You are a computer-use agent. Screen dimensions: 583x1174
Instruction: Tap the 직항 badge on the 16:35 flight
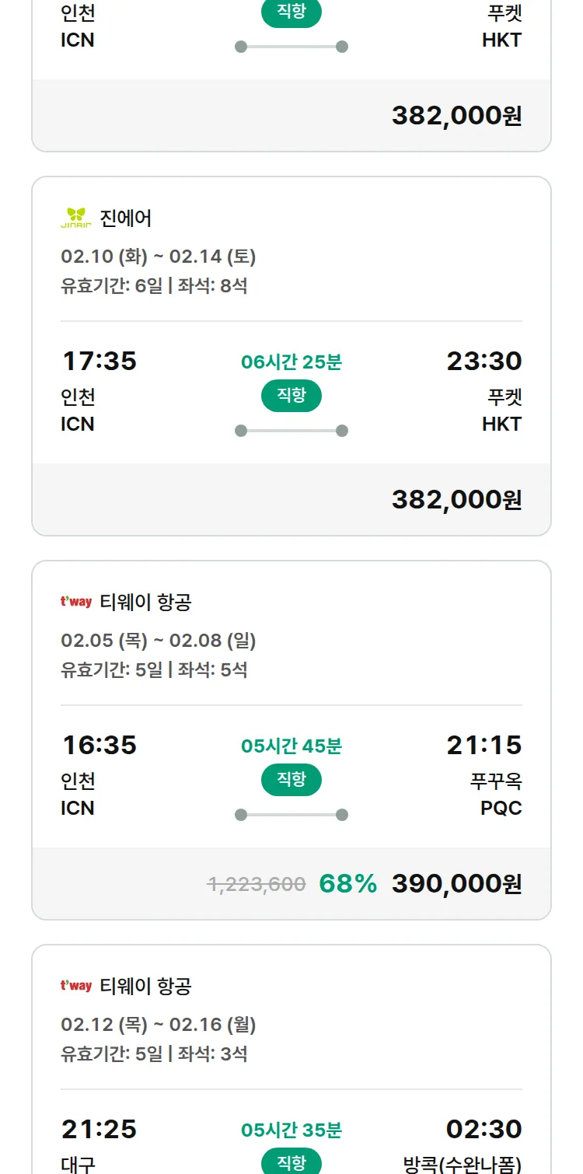[x=291, y=780]
